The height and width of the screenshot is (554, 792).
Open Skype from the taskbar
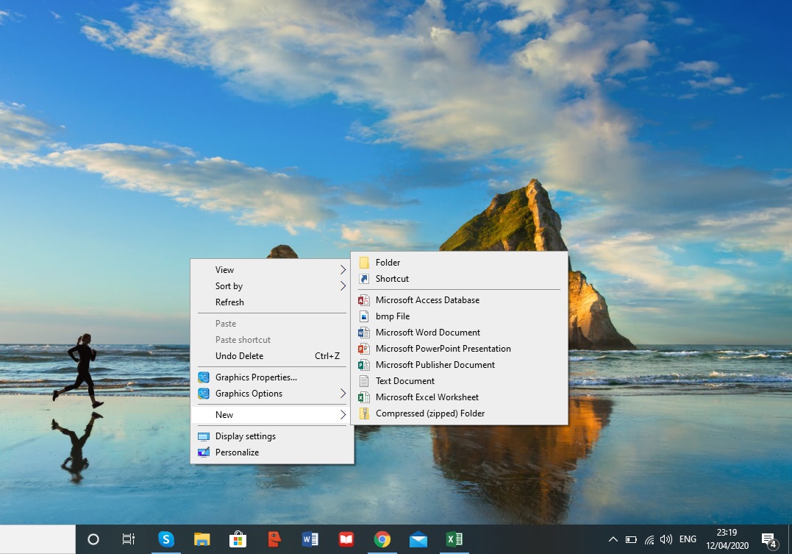click(x=165, y=539)
